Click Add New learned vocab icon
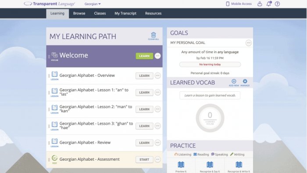 pyautogui.click(x=234, y=83)
